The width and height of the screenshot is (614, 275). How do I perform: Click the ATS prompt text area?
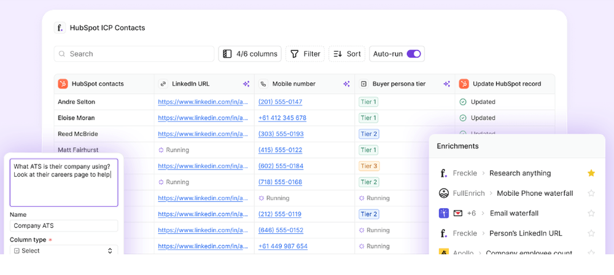[x=64, y=182]
